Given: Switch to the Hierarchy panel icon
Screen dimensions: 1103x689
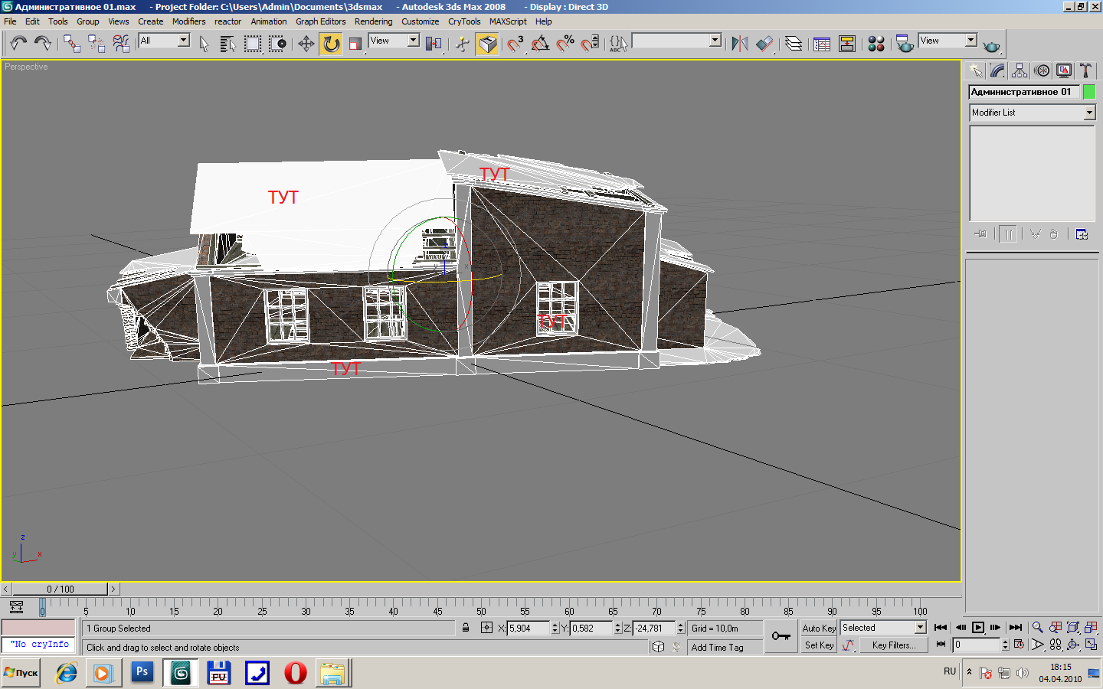Looking at the screenshot, I should 1020,70.
